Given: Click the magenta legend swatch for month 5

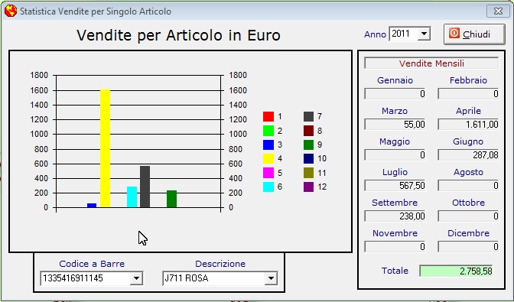Looking at the screenshot, I should (268, 173).
